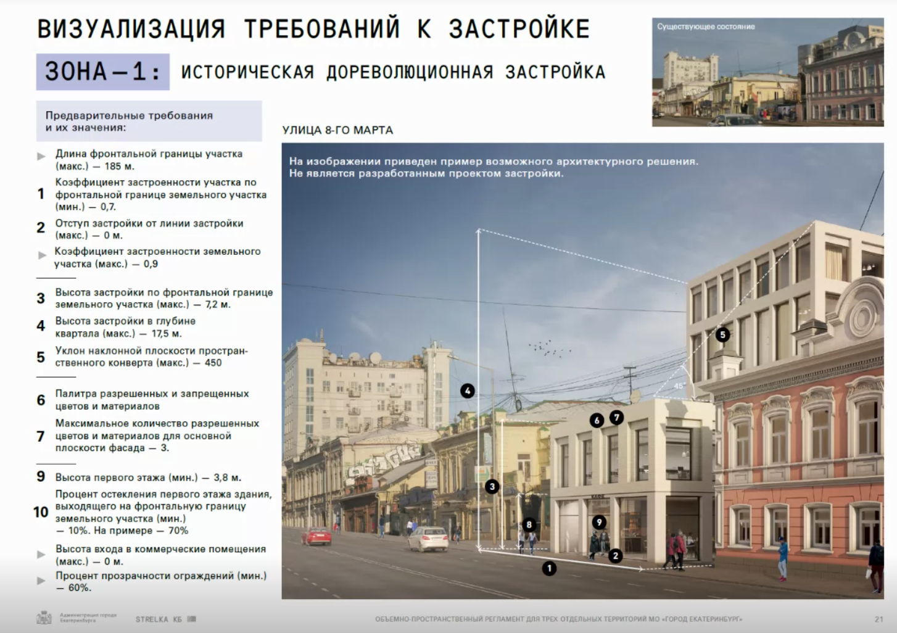This screenshot has width=897, height=633.
Task: Click the list number 6 beside 'Палитра разрешенных'
Action: [41, 400]
